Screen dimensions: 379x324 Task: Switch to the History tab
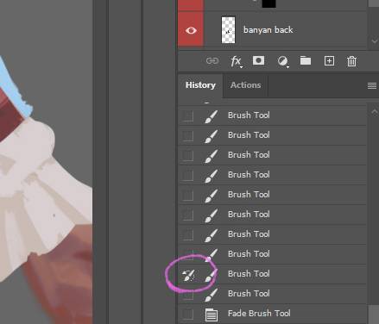click(x=200, y=85)
